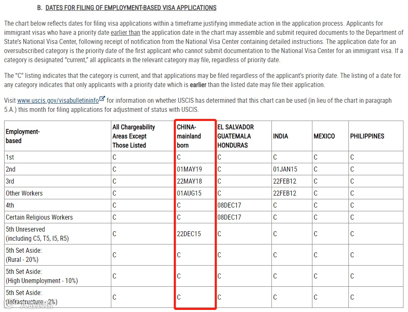Click the '01MAY19' China 2nd preference cell
408x312 pixels.
[x=190, y=169]
